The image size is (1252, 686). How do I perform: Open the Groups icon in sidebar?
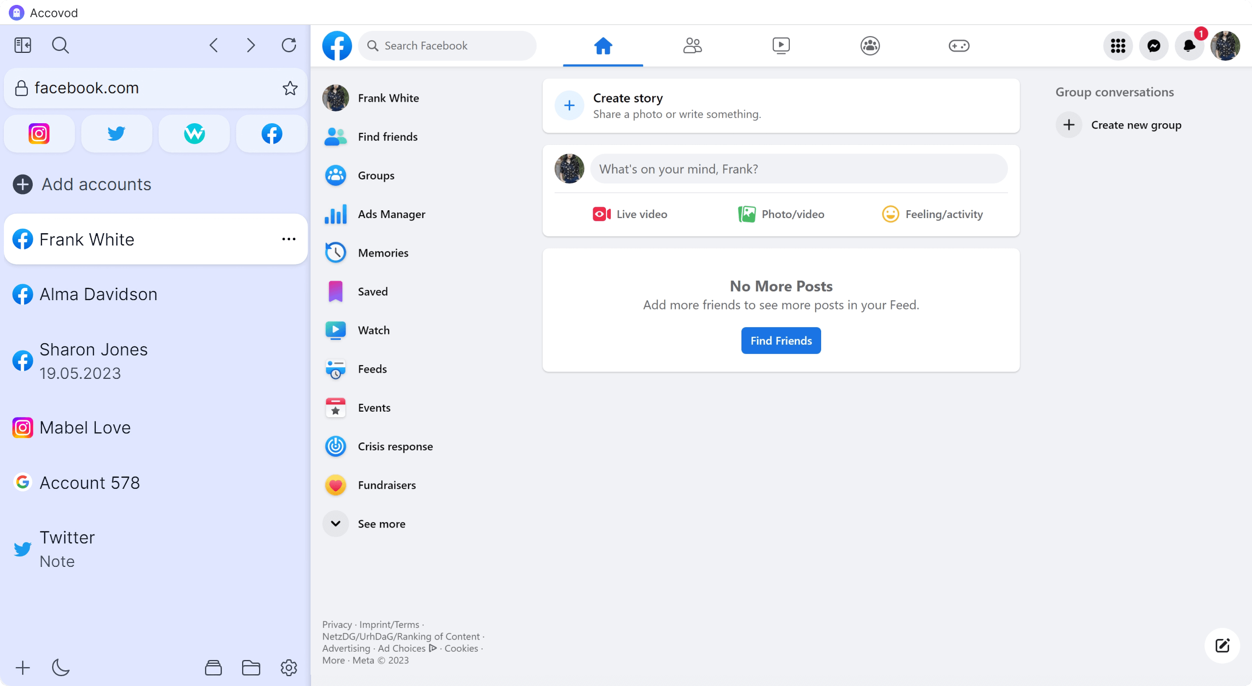(335, 175)
